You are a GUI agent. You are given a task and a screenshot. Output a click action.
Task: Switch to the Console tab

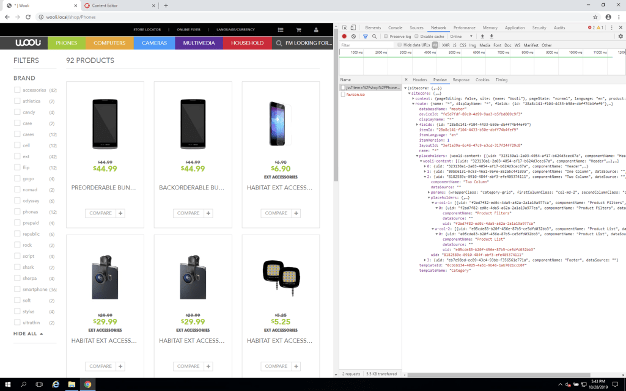click(x=396, y=27)
